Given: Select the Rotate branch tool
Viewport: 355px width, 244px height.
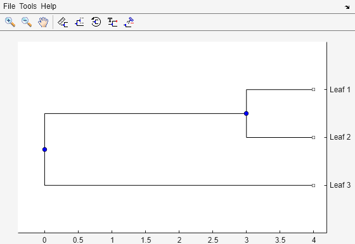Looking at the screenshot, I should click(96, 22).
